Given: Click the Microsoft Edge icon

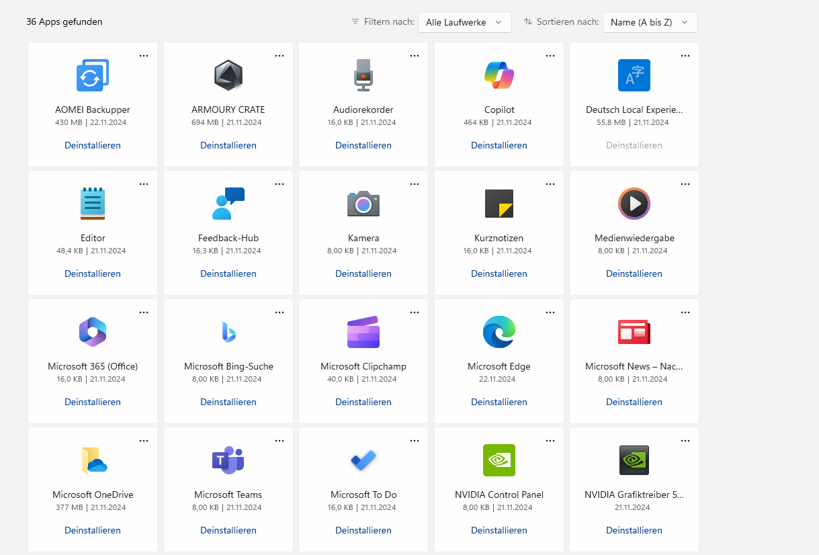Looking at the screenshot, I should pos(499,332).
